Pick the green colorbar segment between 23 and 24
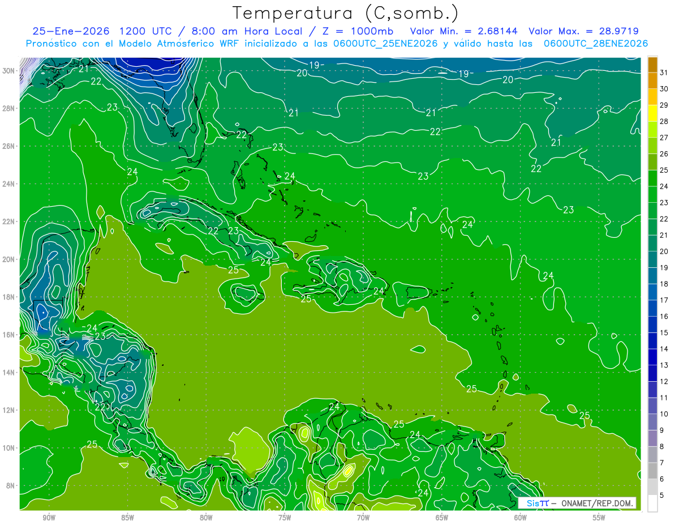 coord(652,195)
